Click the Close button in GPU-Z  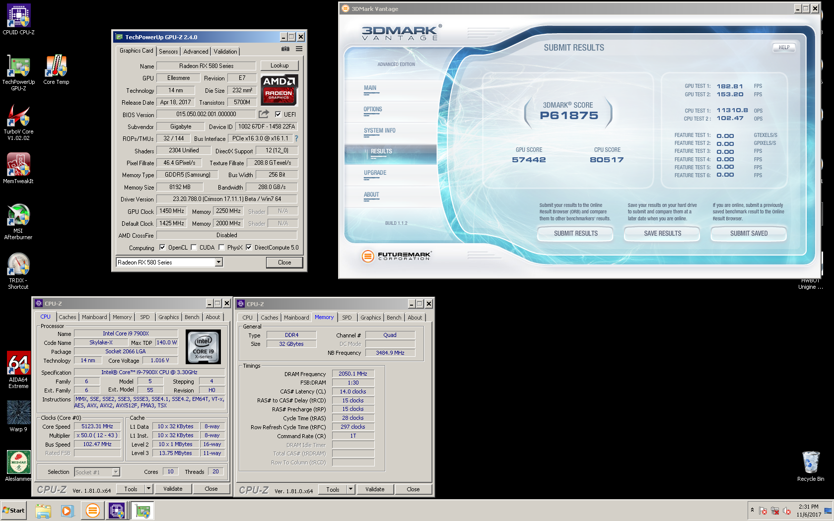[284, 262]
